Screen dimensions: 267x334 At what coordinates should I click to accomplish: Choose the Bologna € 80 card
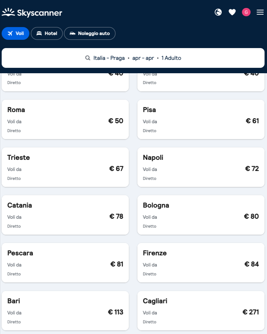pyautogui.click(x=201, y=215)
